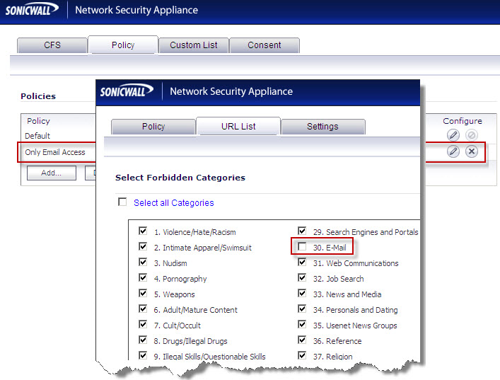Viewport: 500px width, 380px height.
Task: Edit the Default policy with pencil icon
Action: (x=453, y=135)
